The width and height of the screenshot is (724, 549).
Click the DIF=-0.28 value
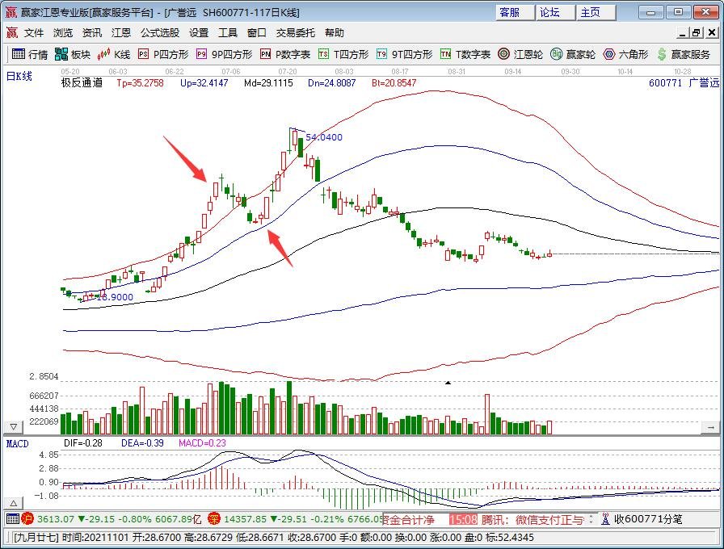coord(83,443)
